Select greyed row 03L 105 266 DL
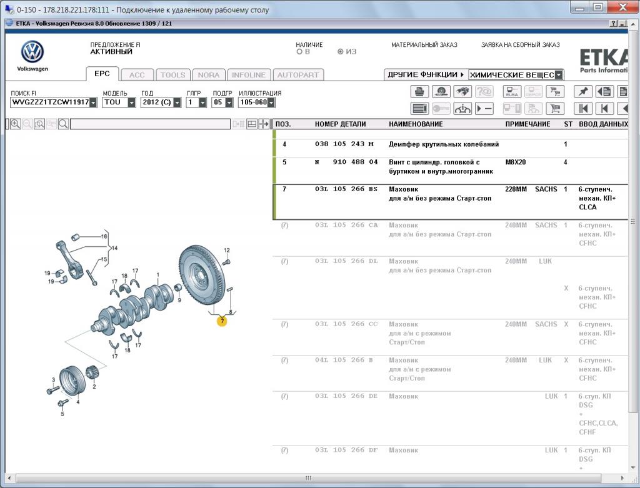 (450, 288)
